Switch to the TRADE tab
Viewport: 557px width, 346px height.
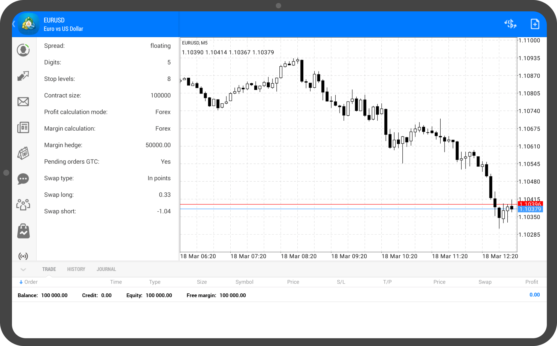49,269
